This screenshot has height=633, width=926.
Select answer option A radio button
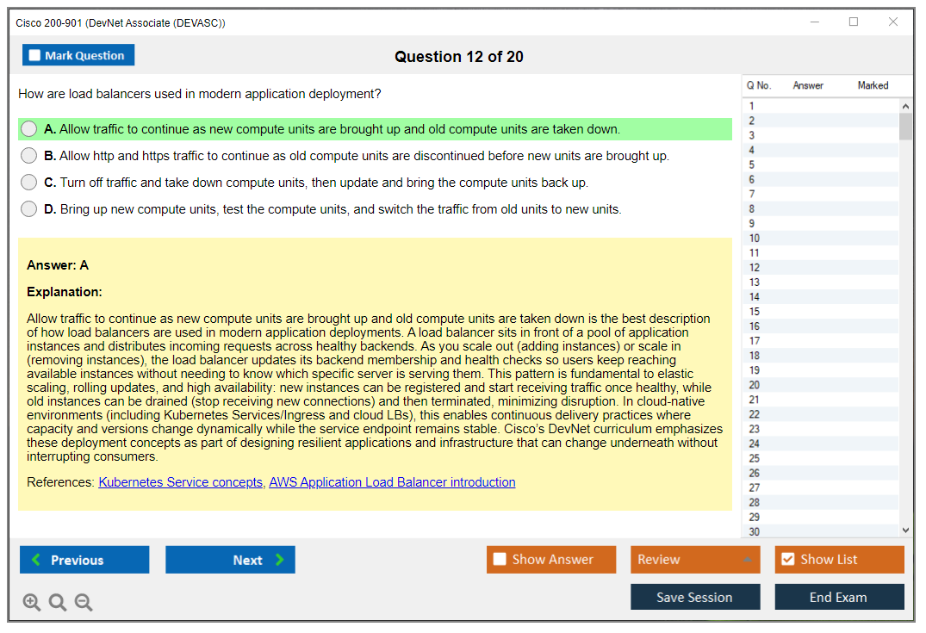pyautogui.click(x=29, y=129)
